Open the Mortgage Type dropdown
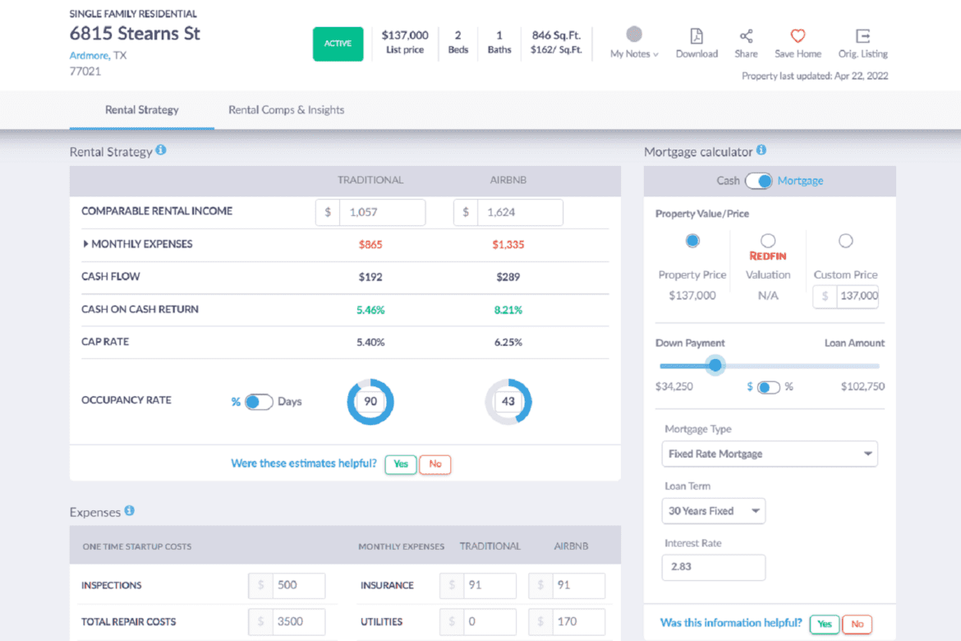Screen dimensions: 961x641 (769, 454)
